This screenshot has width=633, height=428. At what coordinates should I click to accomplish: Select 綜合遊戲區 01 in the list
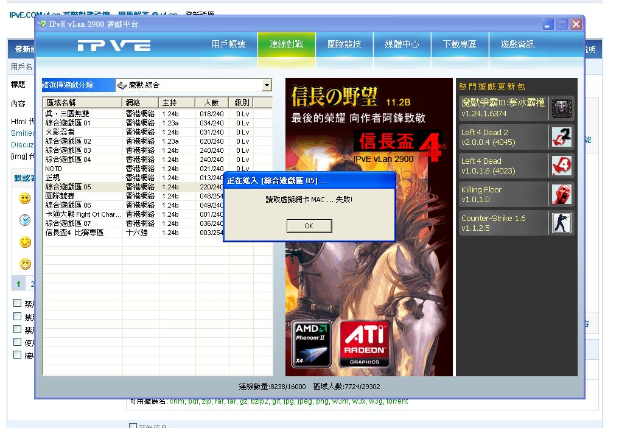pos(158,123)
